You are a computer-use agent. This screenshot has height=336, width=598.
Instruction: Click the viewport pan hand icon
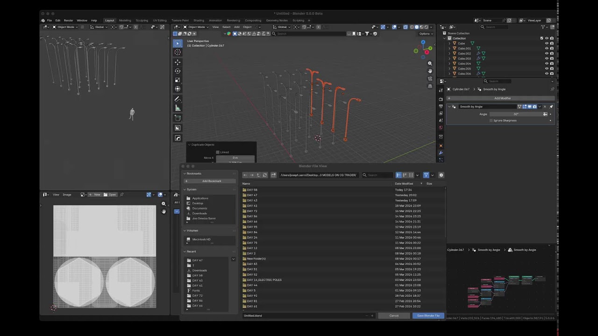click(x=430, y=71)
